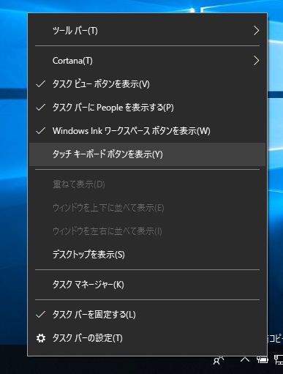Viewport: 283px width, 374px height.
Task: Open the People icon in the taskbar
Action: point(219,361)
